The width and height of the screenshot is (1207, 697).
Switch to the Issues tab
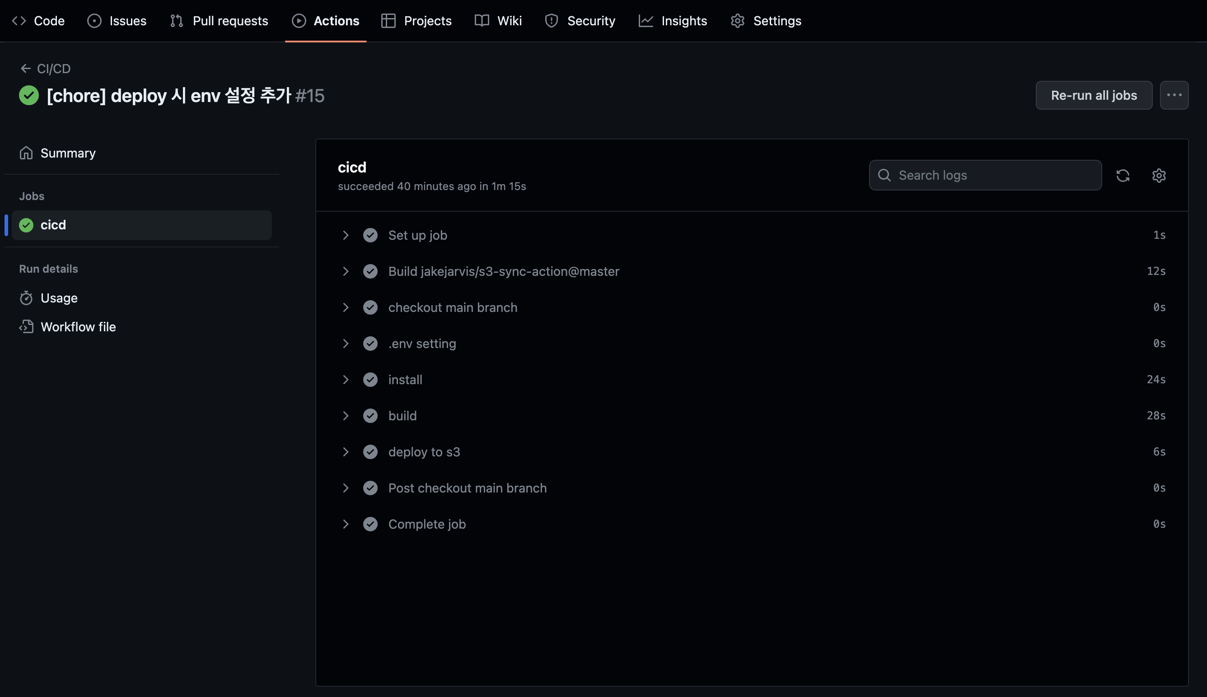tap(117, 21)
